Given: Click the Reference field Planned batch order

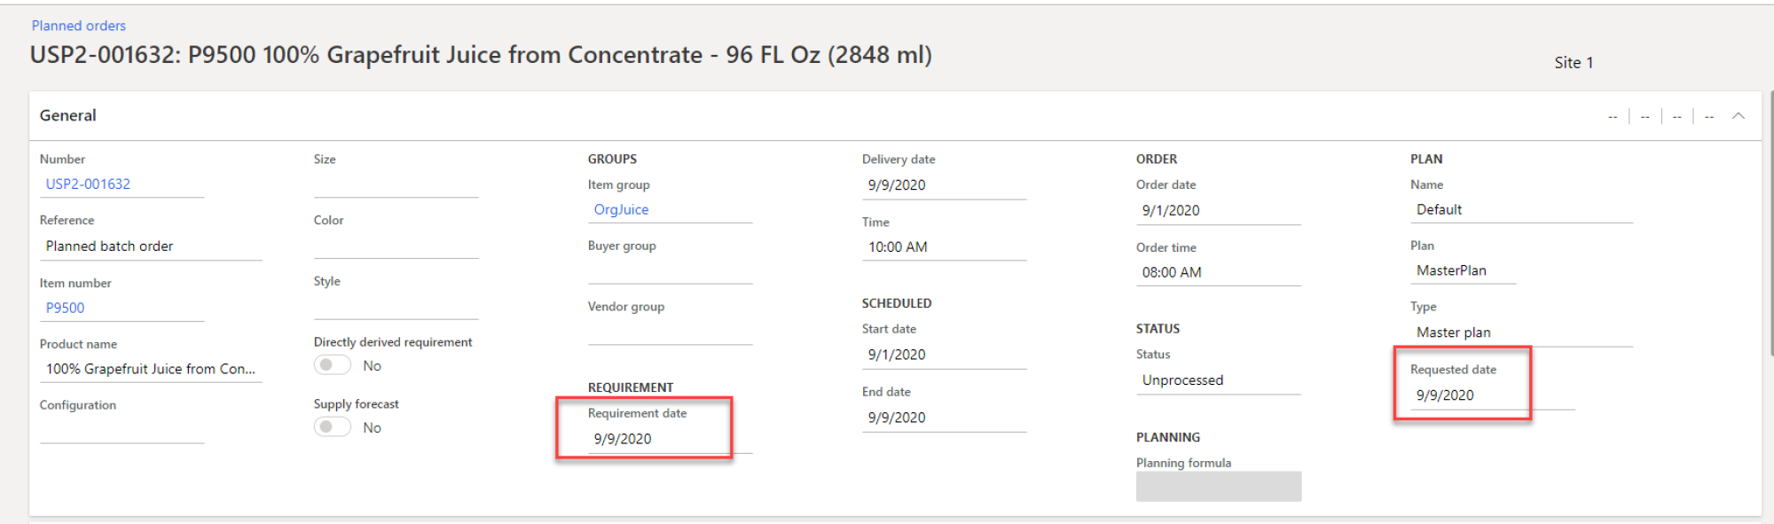Looking at the screenshot, I should click(151, 246).
